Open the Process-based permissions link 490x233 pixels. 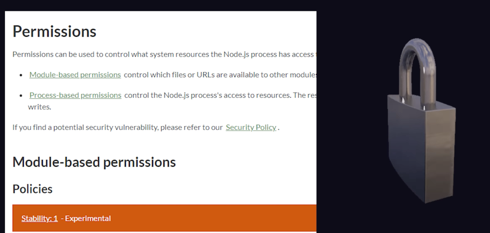click(x=75, y=95)
